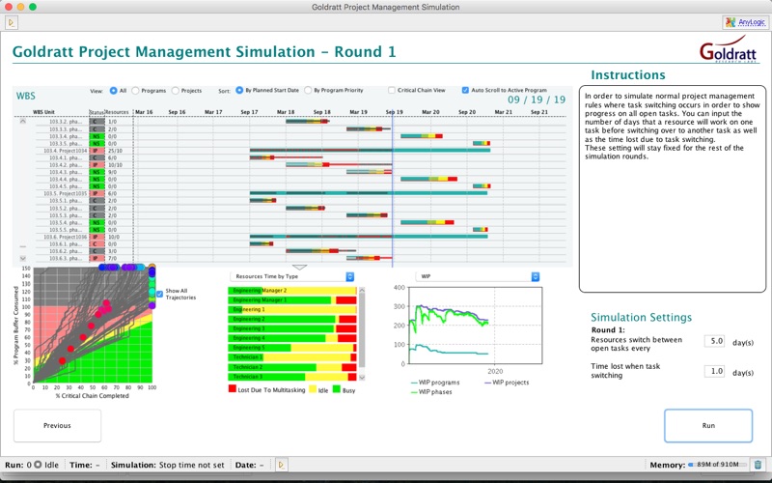Screen dimensions: 772x483
Task: Click the trash icon beside memory indicator
Action: [x=758, y=465]
